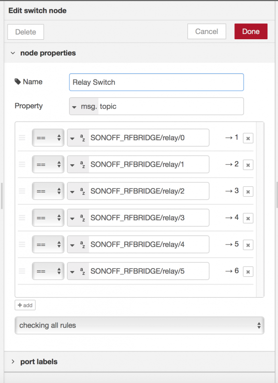Remove the relay/5 rule via its x icon
Viewport: 278px width, 383px height.
pyautogui.click(x=248, y=271)
